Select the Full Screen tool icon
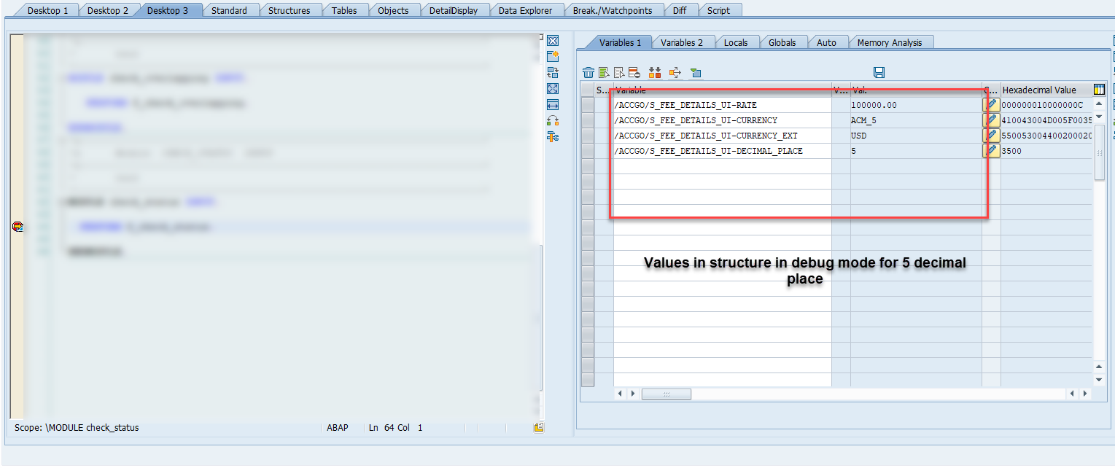The image size is (1115, 468). pos(553,88)
